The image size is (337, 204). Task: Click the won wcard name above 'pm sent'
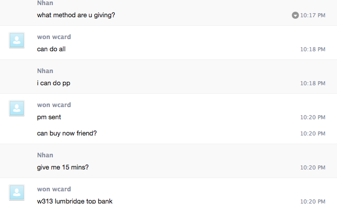(x=54, y=105)
